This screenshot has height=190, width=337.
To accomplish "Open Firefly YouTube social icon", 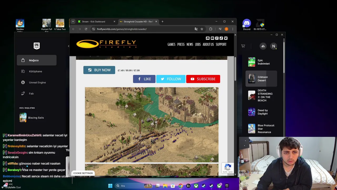I will [x=212, y=38].
